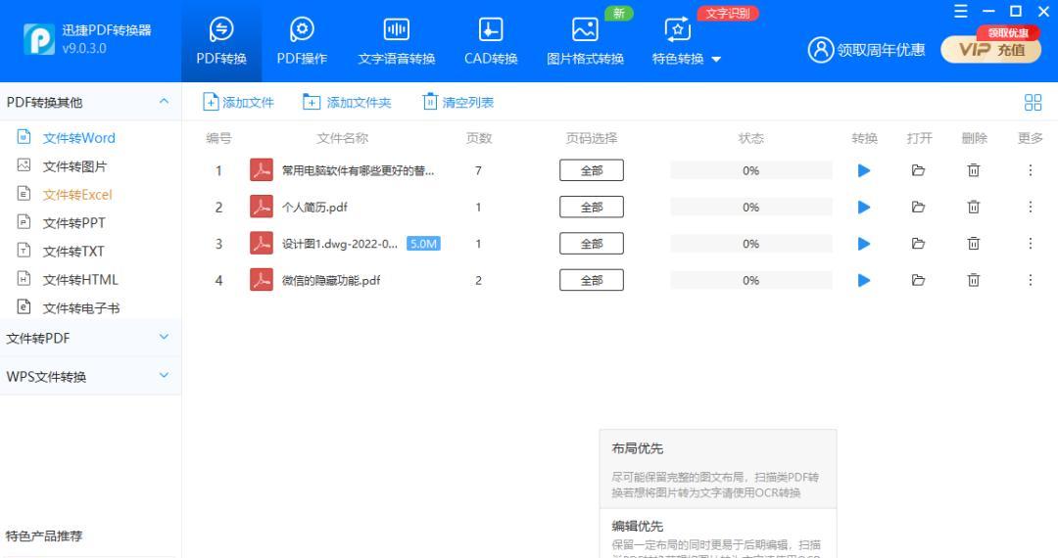Viewport: 1058px width, 558px height.
Task: Start converting file number 1
Action: pyautogui.click(x=864, y=170)
